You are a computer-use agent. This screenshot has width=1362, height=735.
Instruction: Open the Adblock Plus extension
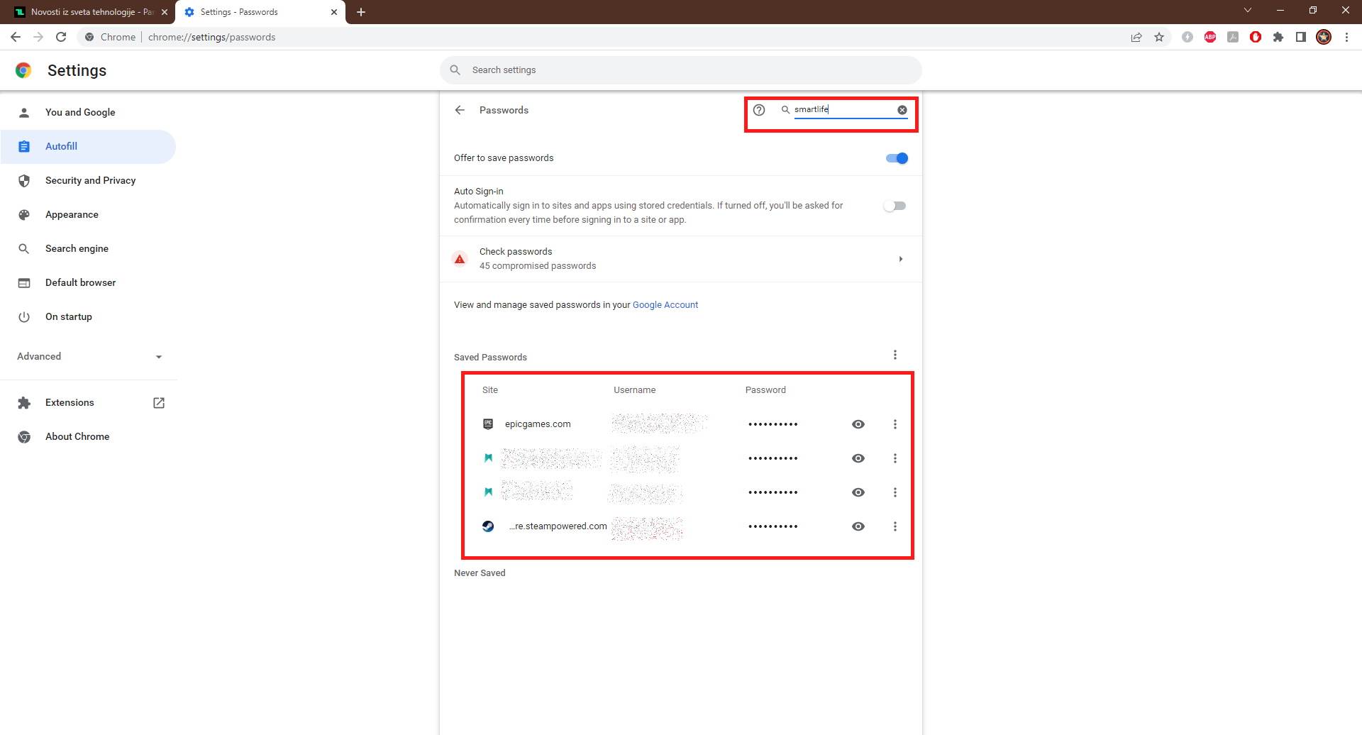pyautogui.click(x=1210, y=37)
